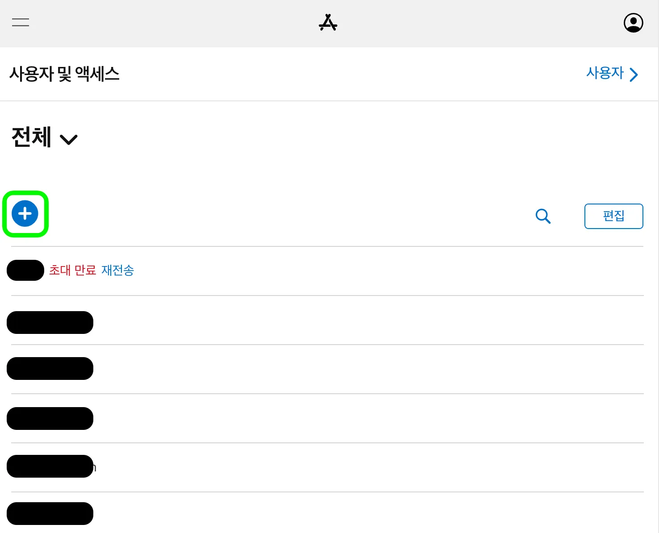Add a new user with plus button

point(25,214)
